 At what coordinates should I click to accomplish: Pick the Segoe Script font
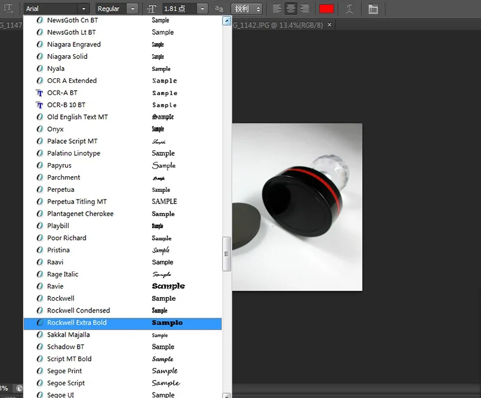coord(123,383)
